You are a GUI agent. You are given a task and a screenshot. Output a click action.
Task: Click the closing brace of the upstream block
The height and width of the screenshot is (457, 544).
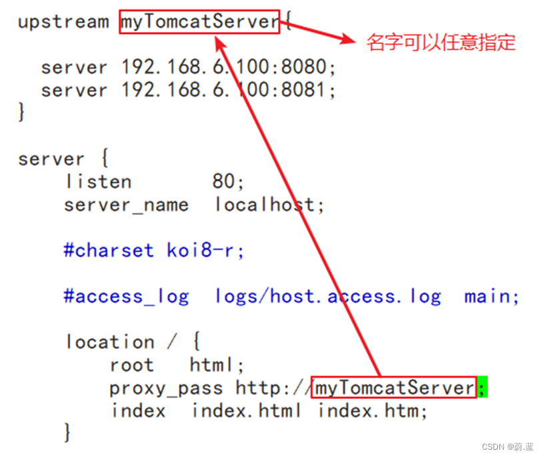21,112
